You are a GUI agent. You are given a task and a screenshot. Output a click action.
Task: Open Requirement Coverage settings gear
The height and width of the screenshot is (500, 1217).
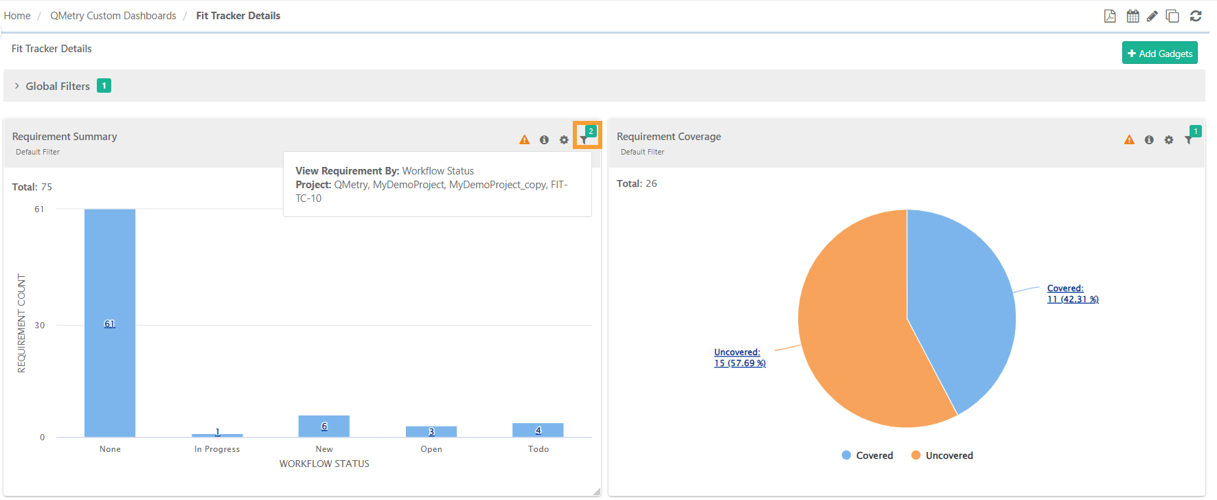1169,140
